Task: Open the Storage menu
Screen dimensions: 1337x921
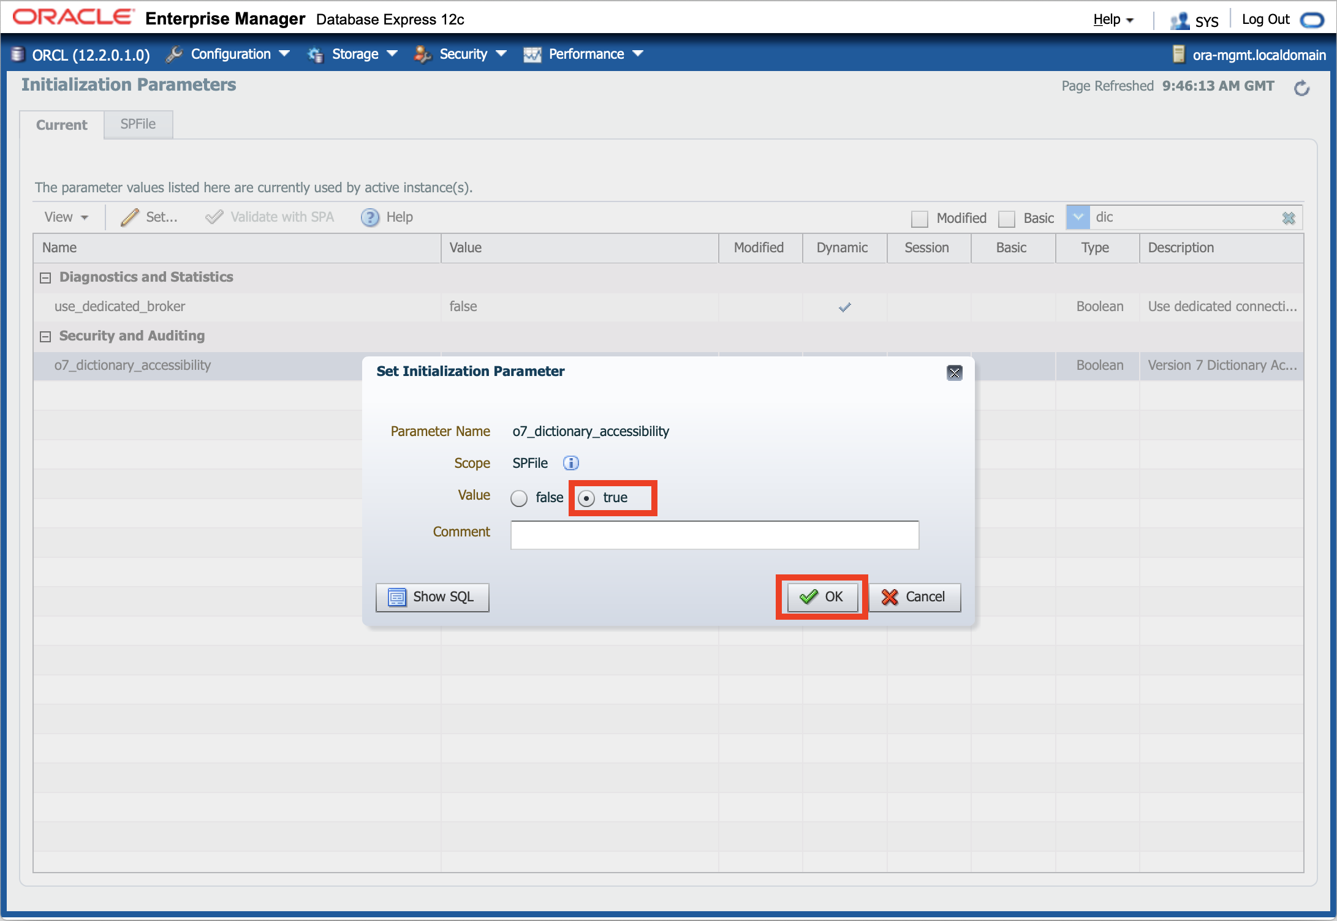Action: click(365, 54)
